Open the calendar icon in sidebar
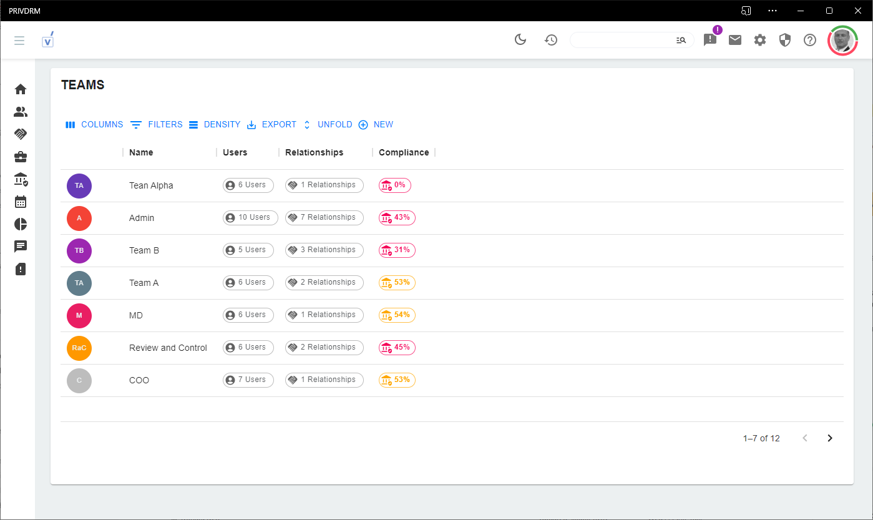The height and width of the screenshot is (520, 873). coord(21,202)
